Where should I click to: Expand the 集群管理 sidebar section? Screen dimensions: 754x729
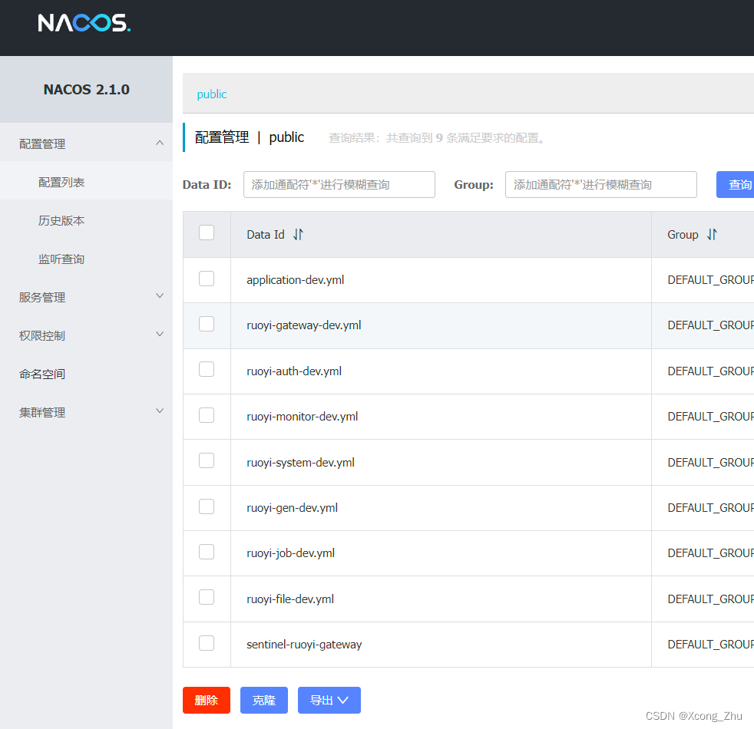87,411
